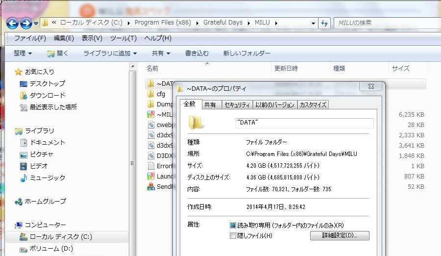Click the Back navigation arrow button
The height and width of the screenshot is (256, 441).
click(12, 23)
